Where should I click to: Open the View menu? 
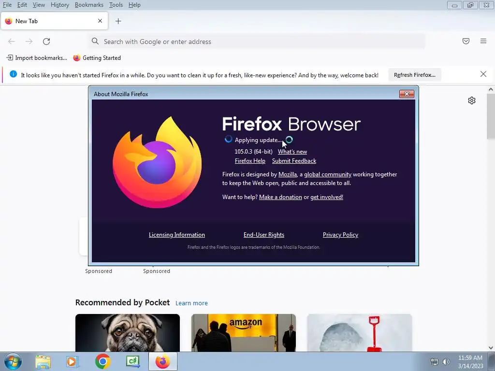pyautogui.click(x=39, y=5)
